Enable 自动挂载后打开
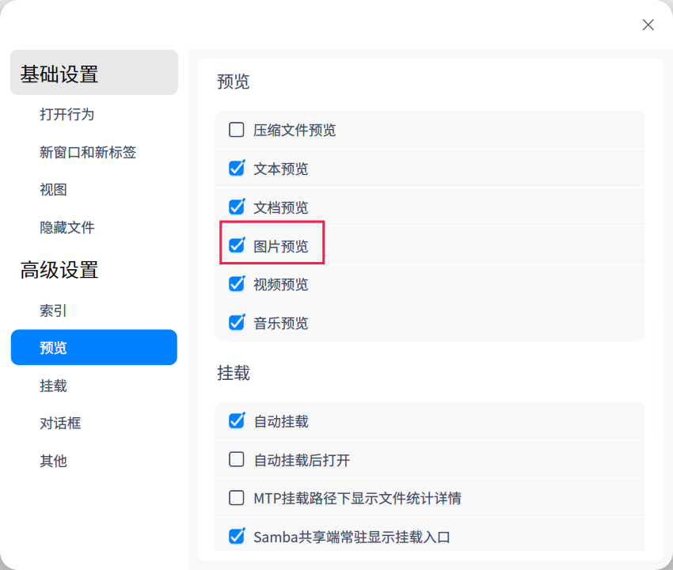 [x=236, y=459]
